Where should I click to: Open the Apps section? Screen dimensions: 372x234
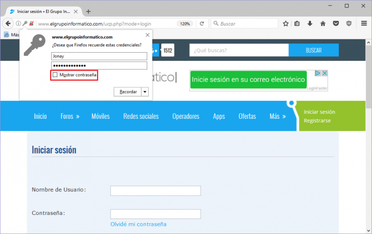(x=219, y=116)
